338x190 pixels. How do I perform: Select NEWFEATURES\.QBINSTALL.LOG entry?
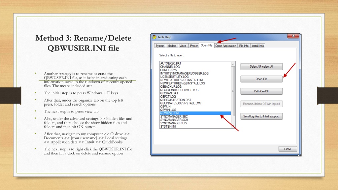(x=183, y=83)
